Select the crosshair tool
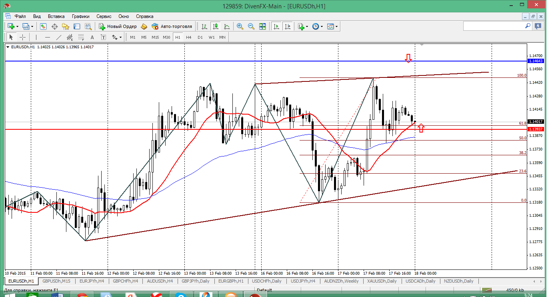Screen dimensions: 548x297 (22, 38)
